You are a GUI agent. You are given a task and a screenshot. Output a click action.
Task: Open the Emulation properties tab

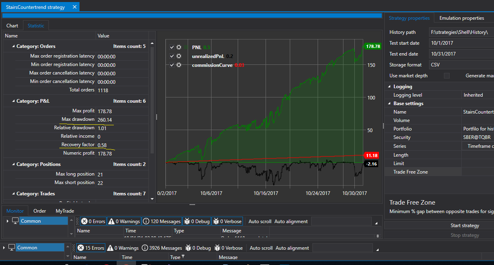pyautogui.click(x=461, y=18)
